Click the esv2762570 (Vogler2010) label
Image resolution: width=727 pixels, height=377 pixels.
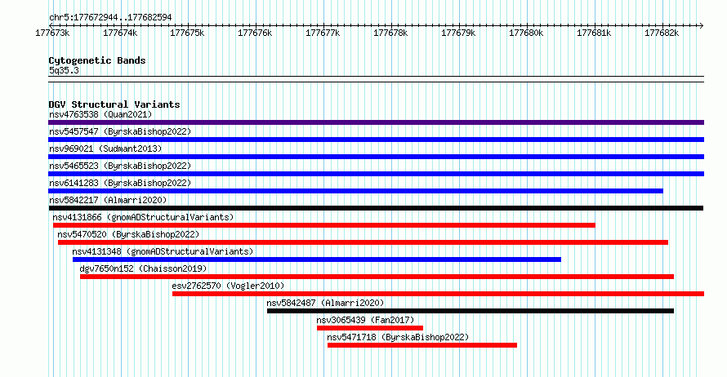click(228, 286)
